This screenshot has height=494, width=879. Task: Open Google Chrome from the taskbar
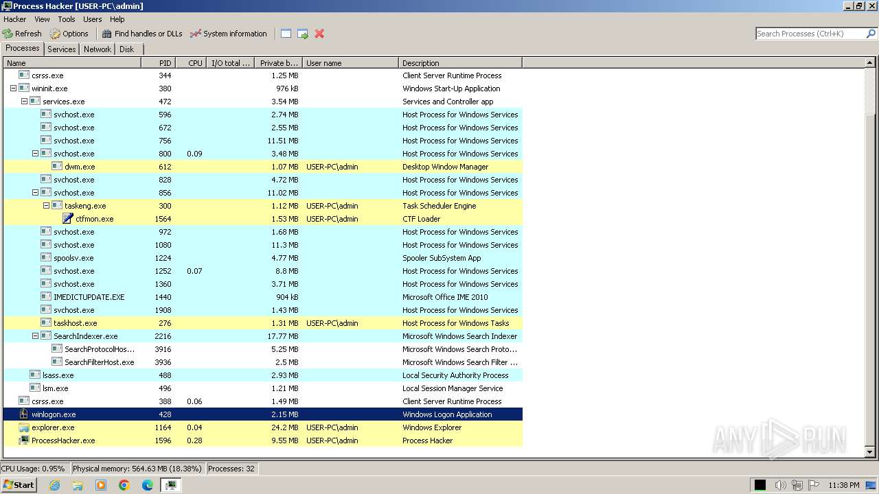point(124,485)
